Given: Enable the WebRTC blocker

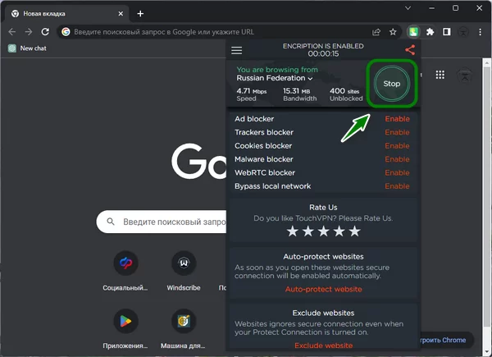Looking at the screenshot, I should coord(397,173).
